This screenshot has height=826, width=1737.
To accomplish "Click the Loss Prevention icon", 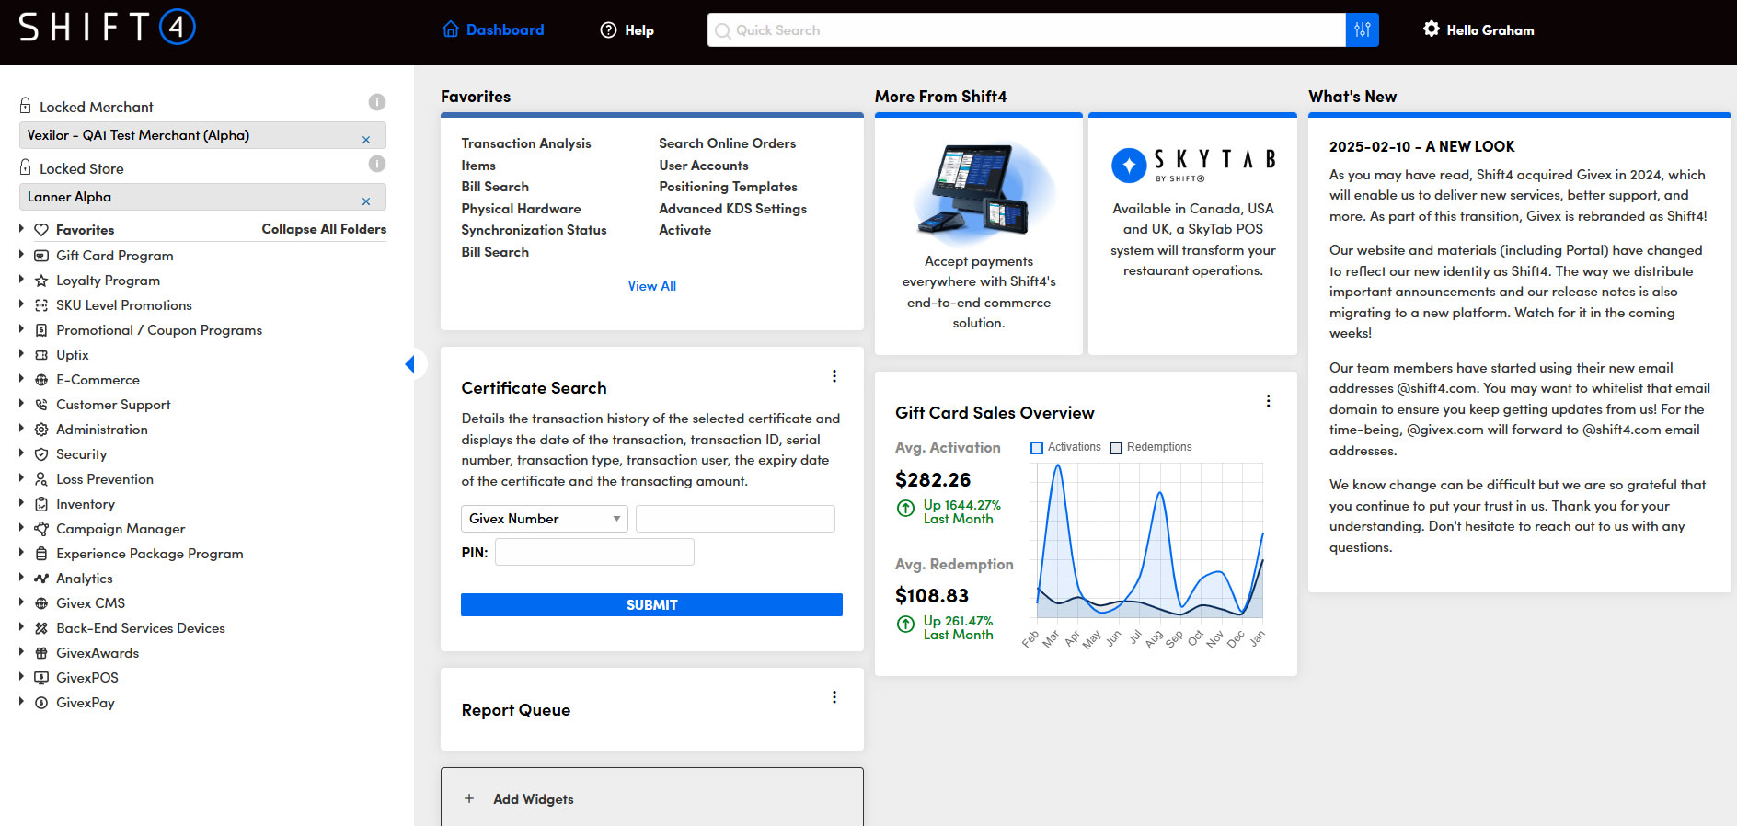I will [x=41, y=479].
